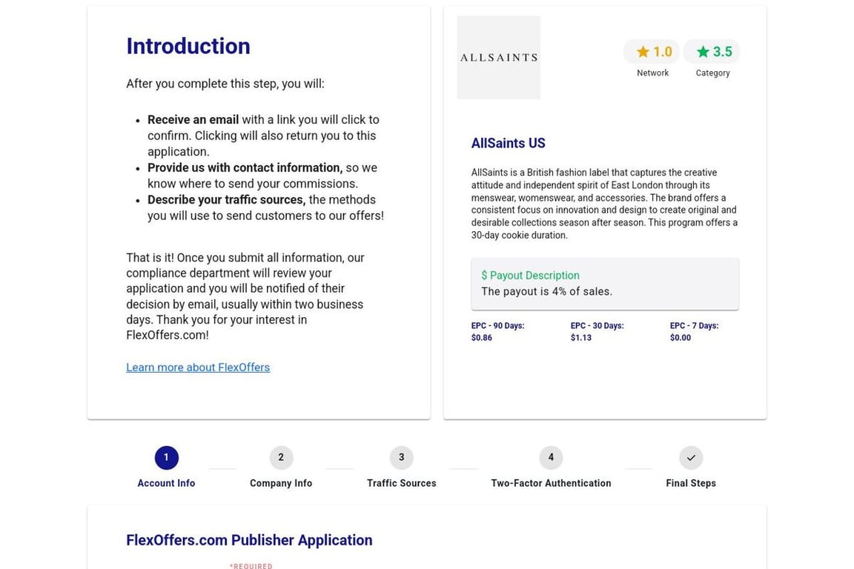854x569 pixels.
Task: Click the "After you complete this step" line
Action: (225, 84)
